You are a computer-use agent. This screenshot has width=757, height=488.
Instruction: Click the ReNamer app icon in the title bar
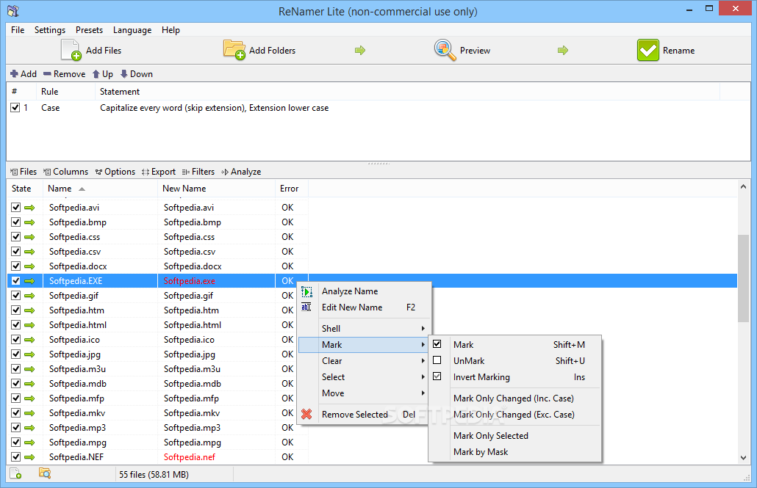click(13, 10)
